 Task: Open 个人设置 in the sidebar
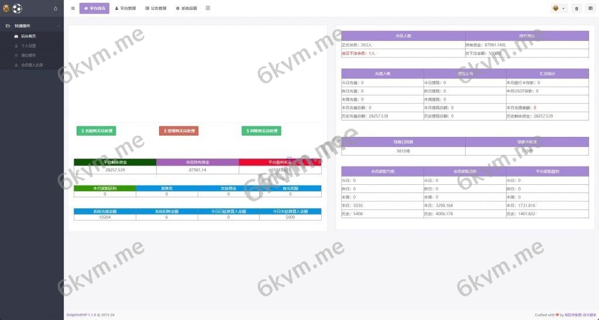pos(28,46)
